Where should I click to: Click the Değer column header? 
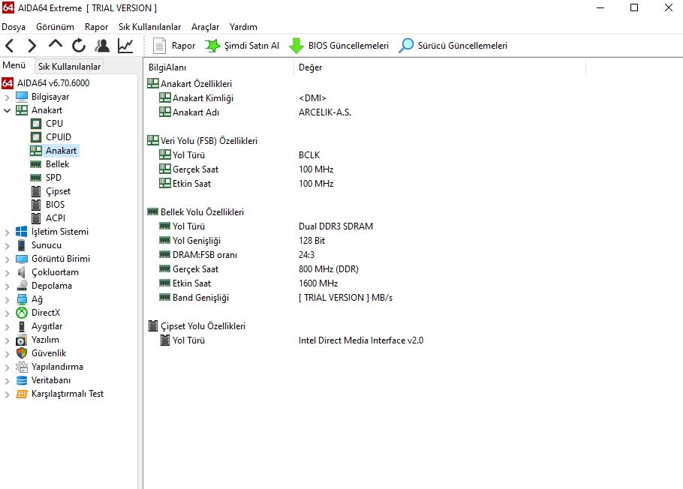(x=440, y=67)
